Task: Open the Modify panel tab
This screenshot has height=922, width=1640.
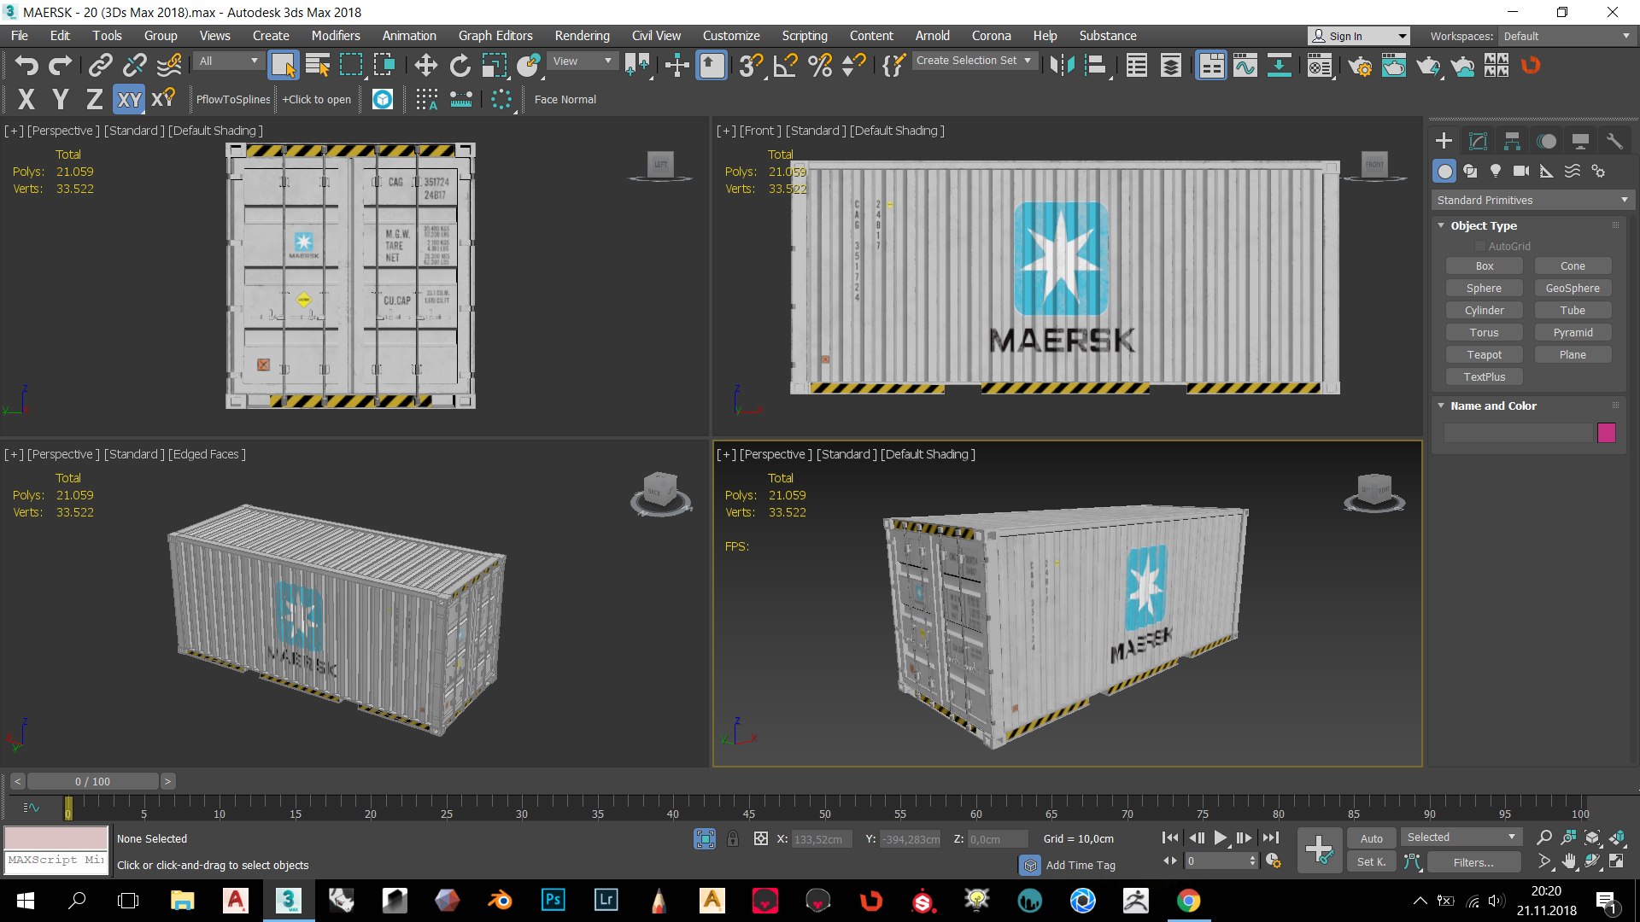Action: [1478, 141]
